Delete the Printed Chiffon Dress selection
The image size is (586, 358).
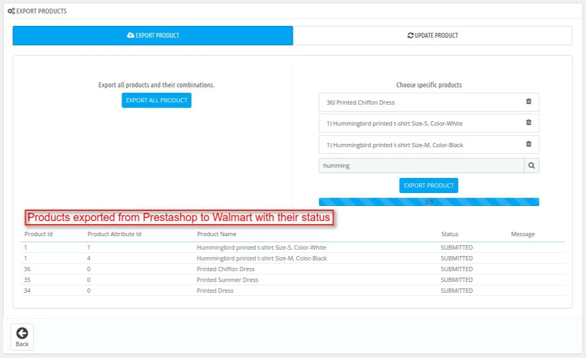pyautogui.click(x=528, y=101)
